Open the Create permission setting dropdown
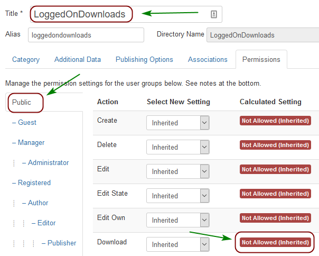This screenshot has height=256, width=319. tap(178, 123)
